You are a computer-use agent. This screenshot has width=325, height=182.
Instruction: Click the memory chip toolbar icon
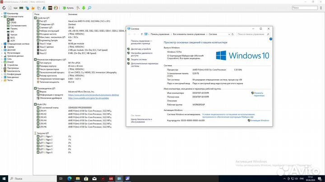click(x=21, y=8)
